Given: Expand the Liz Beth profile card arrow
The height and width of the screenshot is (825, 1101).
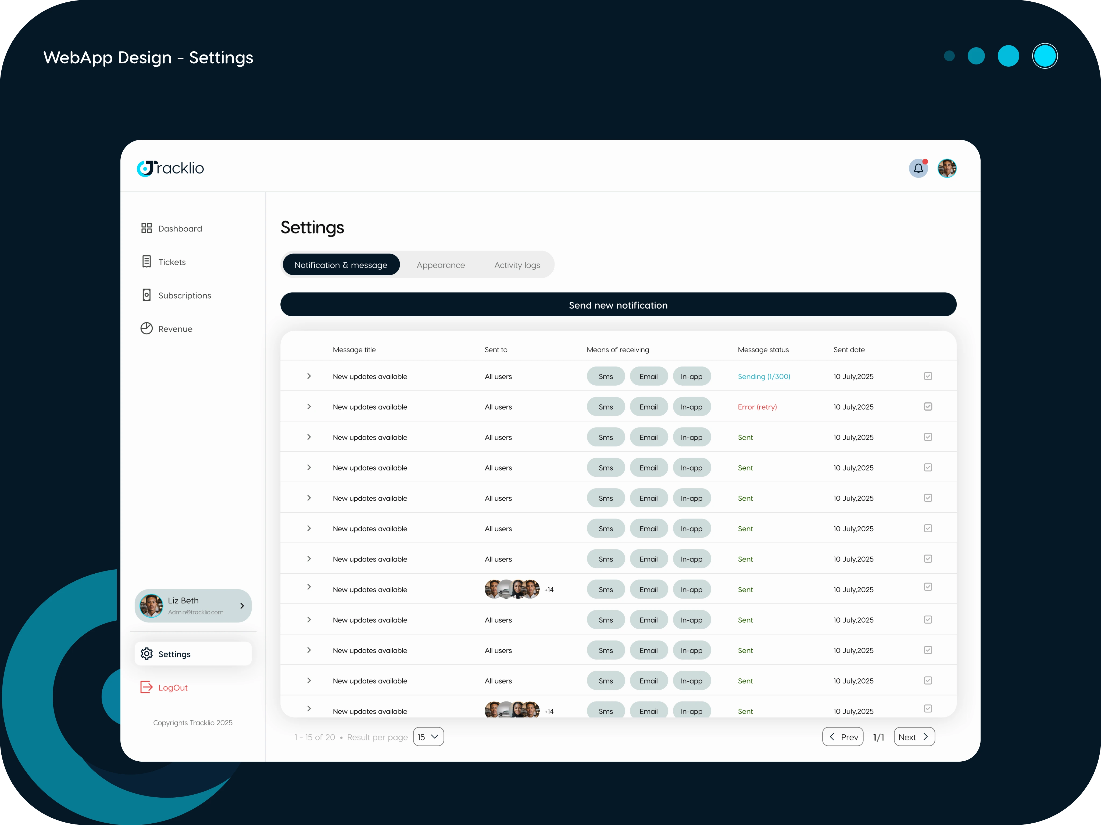Looking at the screenshot, I should (242, 606).
